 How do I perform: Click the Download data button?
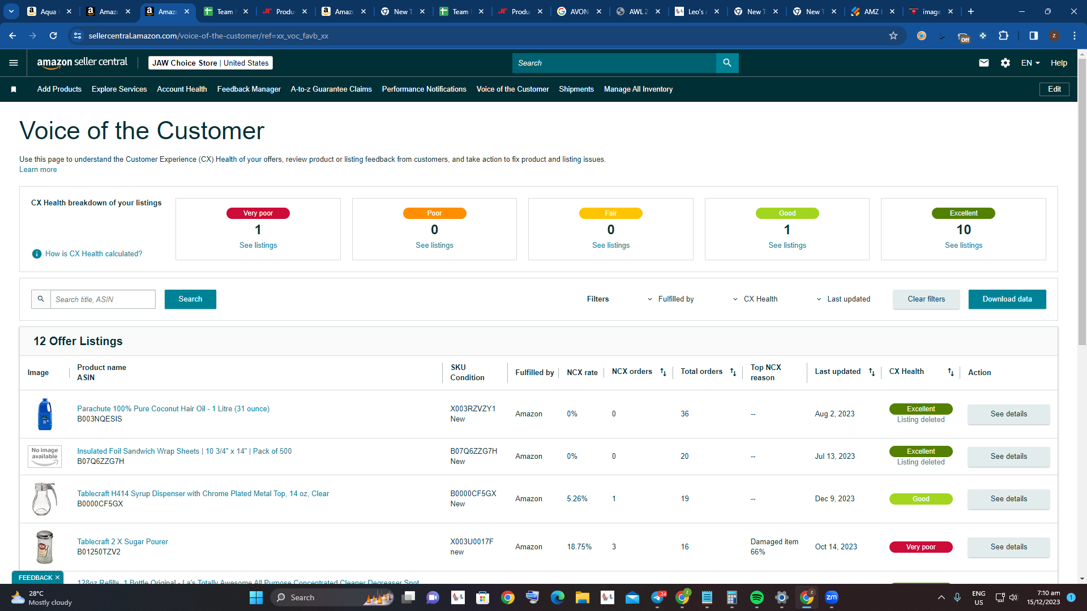click(x=1007, y=299)
